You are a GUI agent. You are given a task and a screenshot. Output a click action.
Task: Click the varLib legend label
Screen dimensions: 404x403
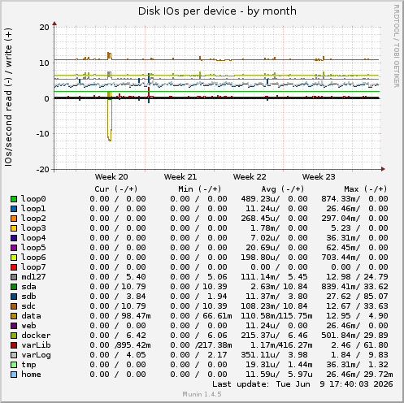(36, 345)
